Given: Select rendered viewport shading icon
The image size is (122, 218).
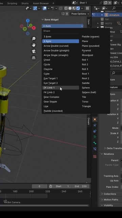Looking at the screenshot, I should (x=78, y=8).
